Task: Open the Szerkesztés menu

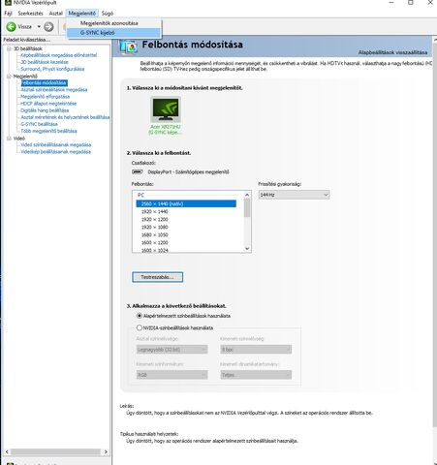Action: (x=30, y=14)
